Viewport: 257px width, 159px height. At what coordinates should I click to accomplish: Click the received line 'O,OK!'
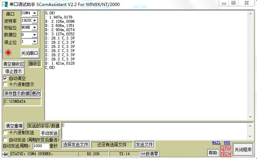[x=50, y=13]
